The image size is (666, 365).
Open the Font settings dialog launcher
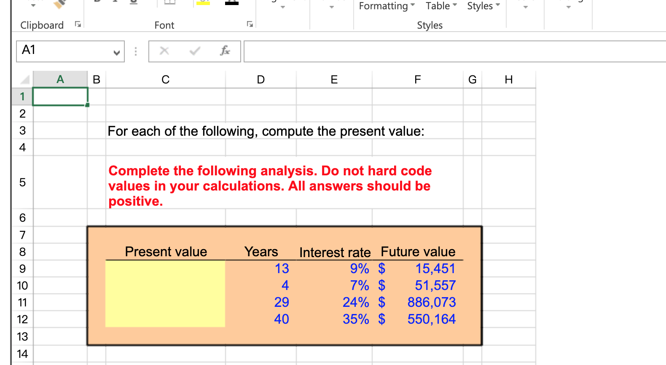coord(250,24)
